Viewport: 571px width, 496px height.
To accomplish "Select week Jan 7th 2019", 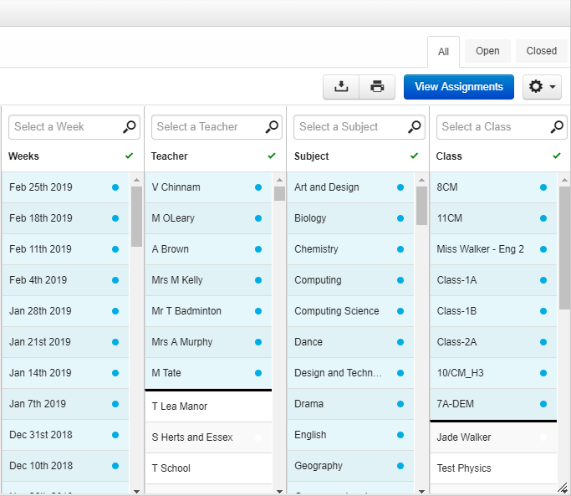I will pos(65,404).
